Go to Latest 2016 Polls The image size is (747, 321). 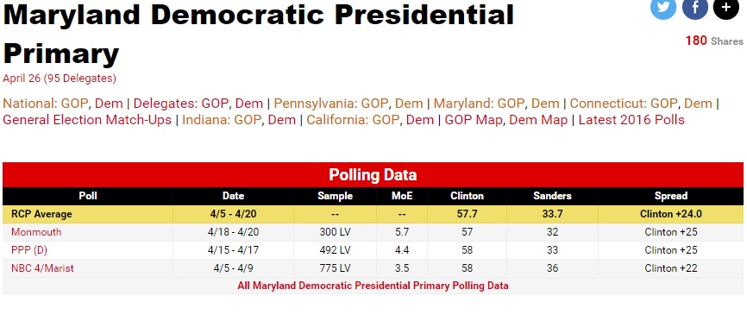[631, 120]
